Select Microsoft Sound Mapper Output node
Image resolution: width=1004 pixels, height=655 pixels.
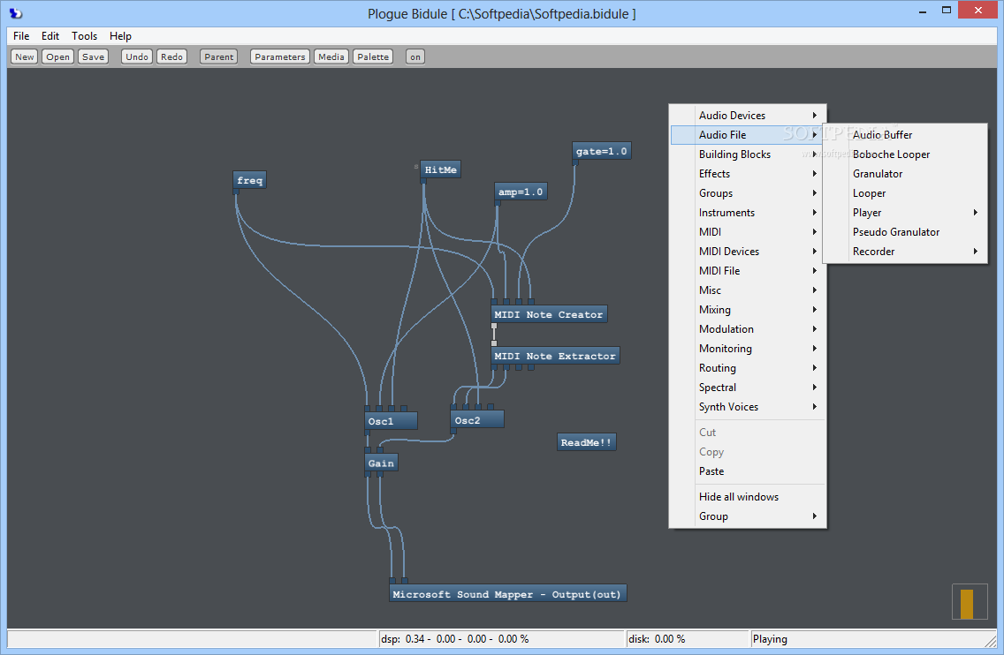pyautogui.click(x=507, y=594)
